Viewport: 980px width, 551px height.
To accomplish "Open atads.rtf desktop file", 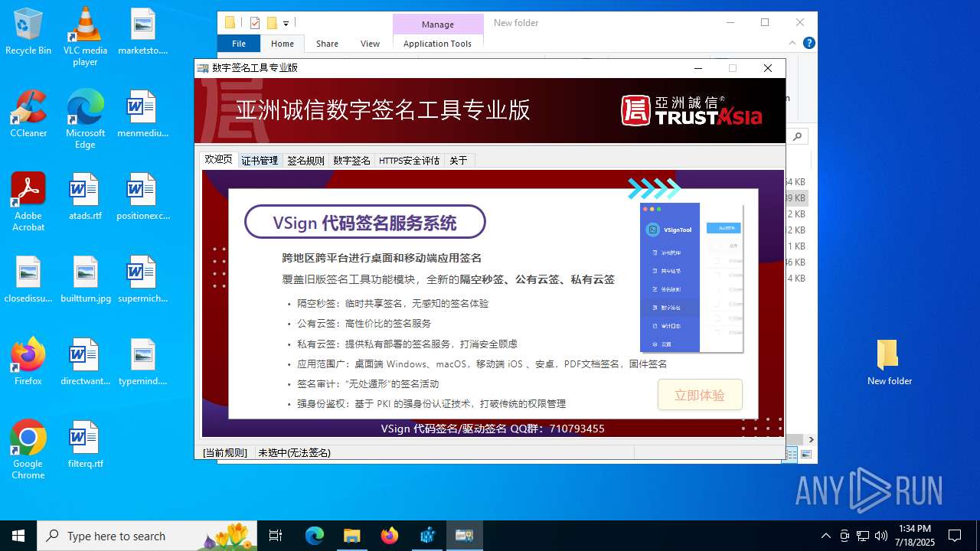I will pyautogui.click(x=85, y=197).
